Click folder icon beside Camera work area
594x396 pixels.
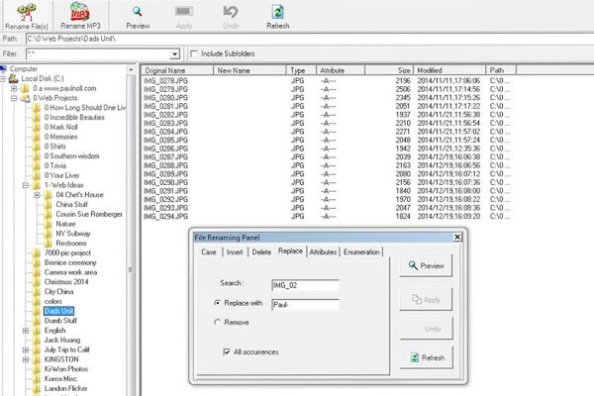tap(37, 272)
